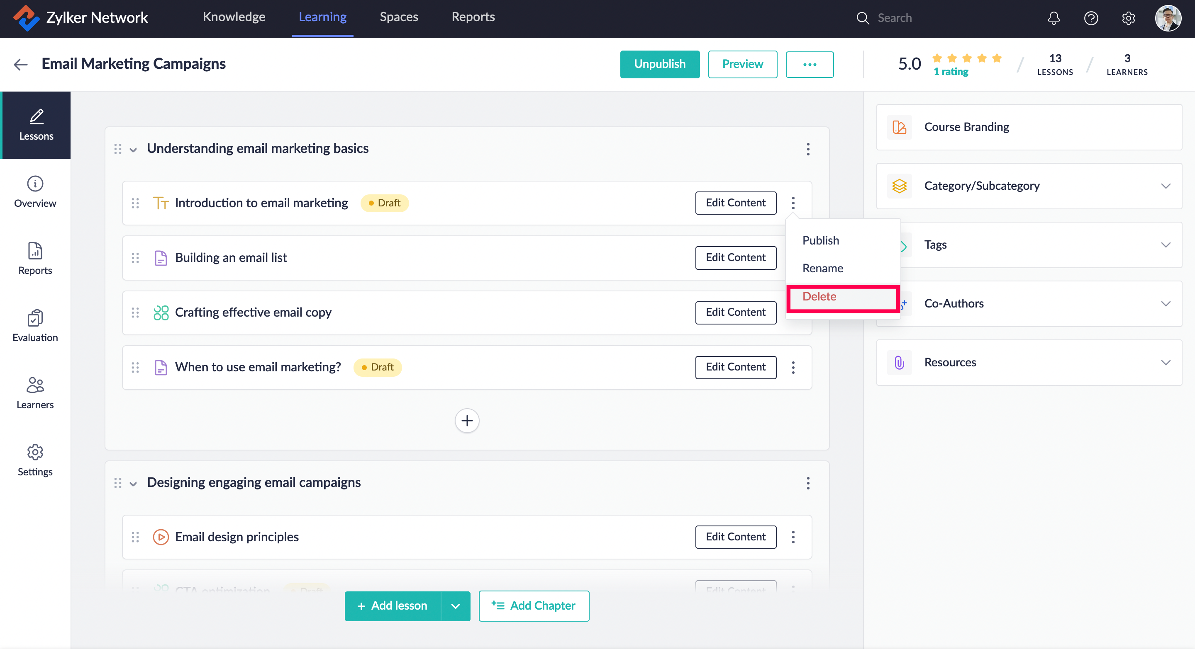The image size is (1195, 649).
Task: Click the Unpublish button
Action: coord(659,64)
